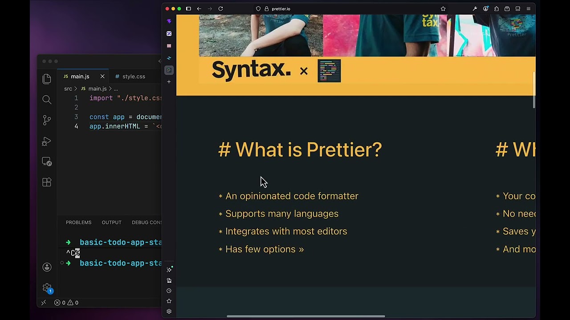The height and width of the screenshot is (320, 570).
Task: Click the 'app.innerHTML' code line
Action: [126, 126]
